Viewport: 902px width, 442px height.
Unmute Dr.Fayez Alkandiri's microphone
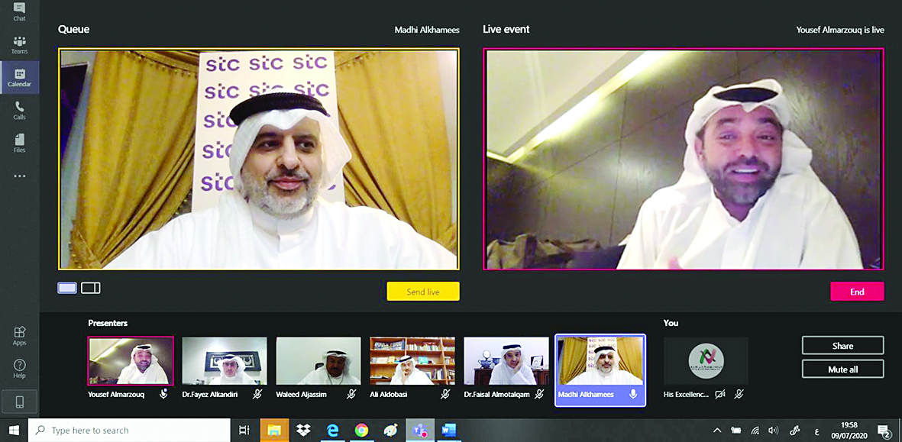point(257,394)
